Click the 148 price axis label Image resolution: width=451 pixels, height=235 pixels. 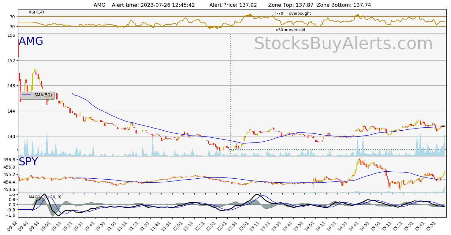(11, 86)
